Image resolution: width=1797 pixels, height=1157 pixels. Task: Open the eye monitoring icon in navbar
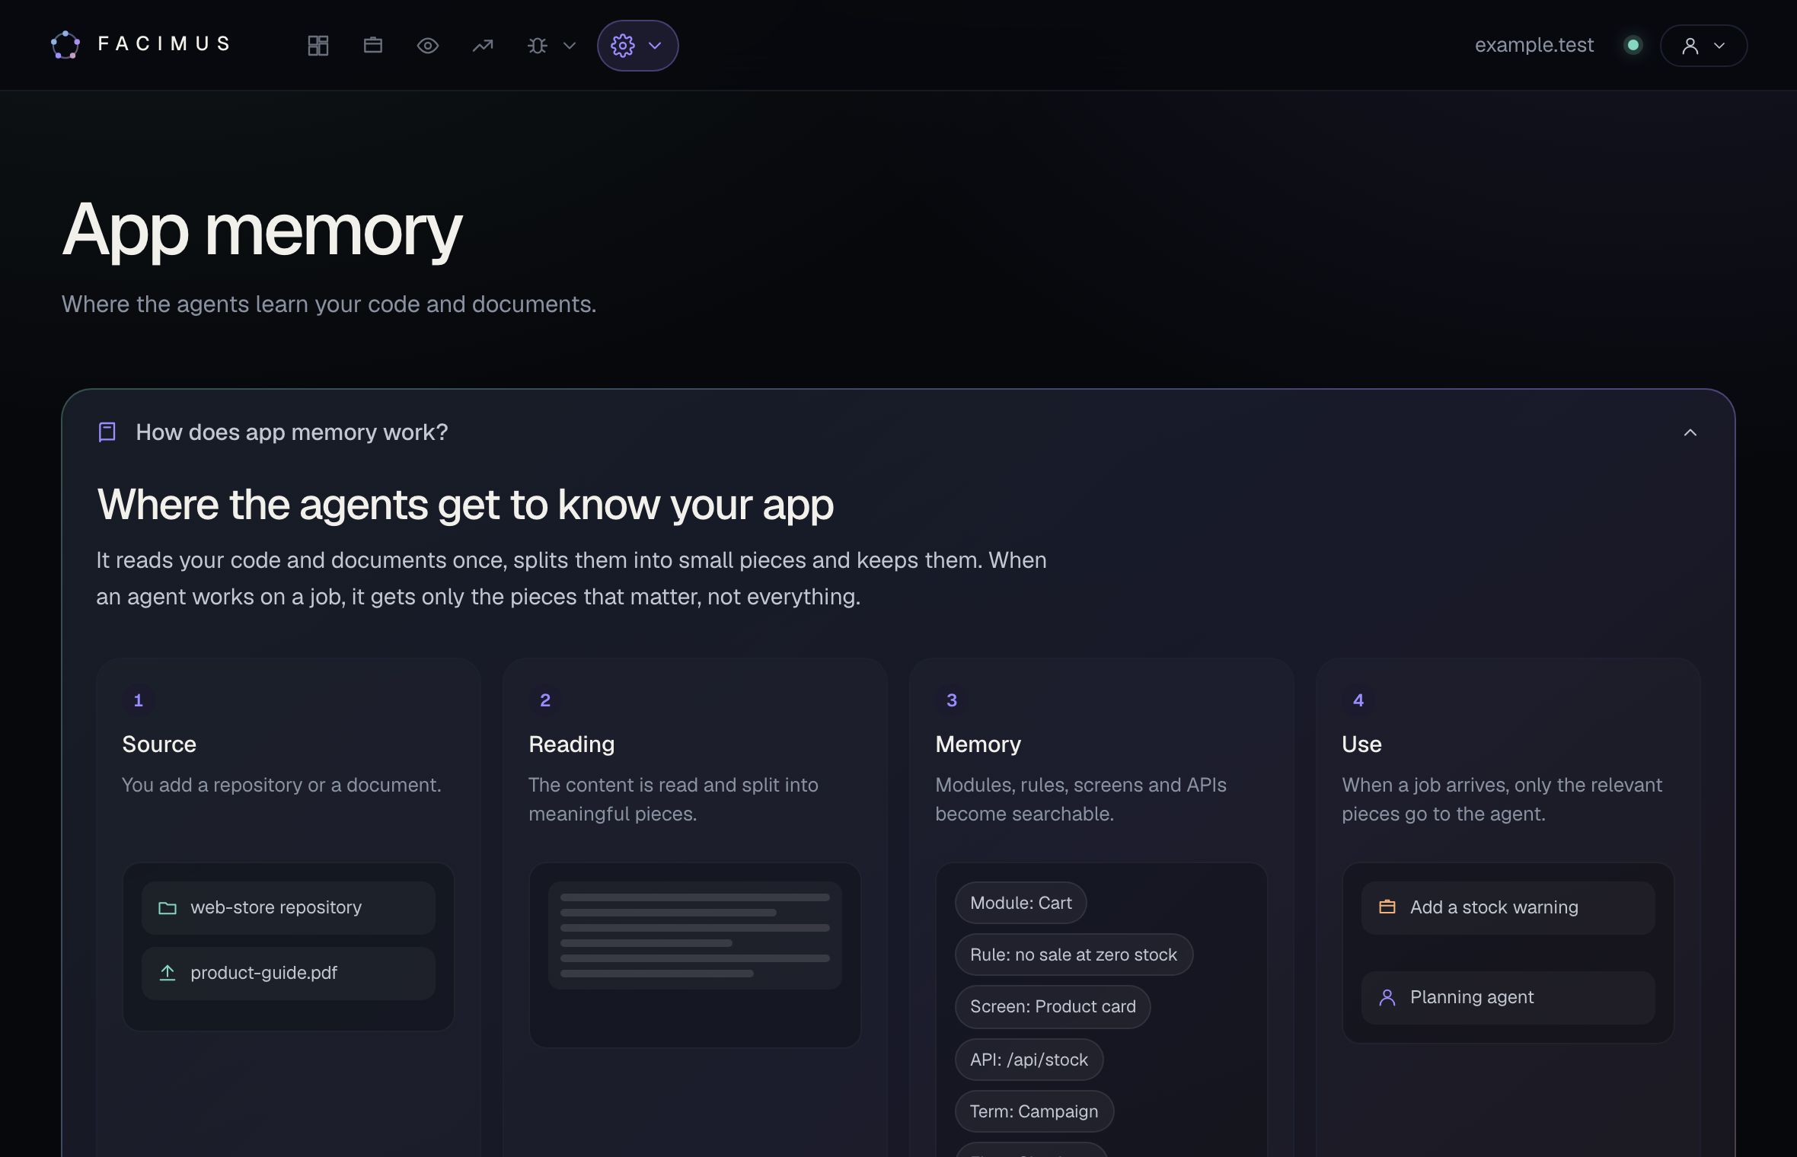[x=428, y=46]
